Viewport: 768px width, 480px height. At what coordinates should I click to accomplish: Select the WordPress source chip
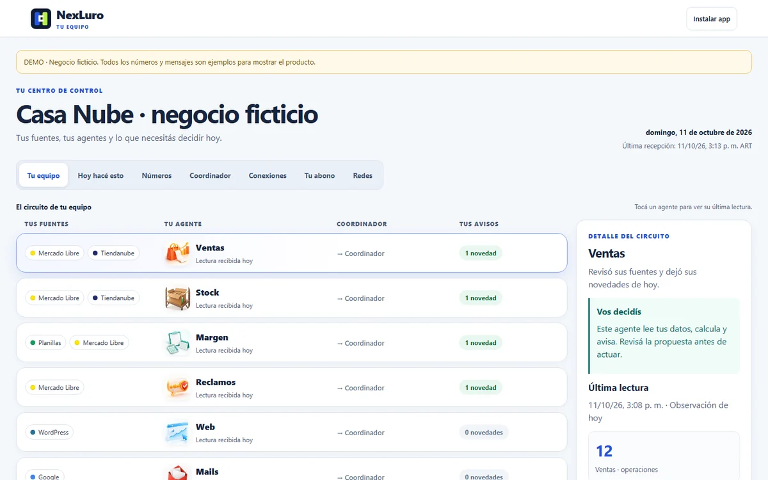click(49, 433)
